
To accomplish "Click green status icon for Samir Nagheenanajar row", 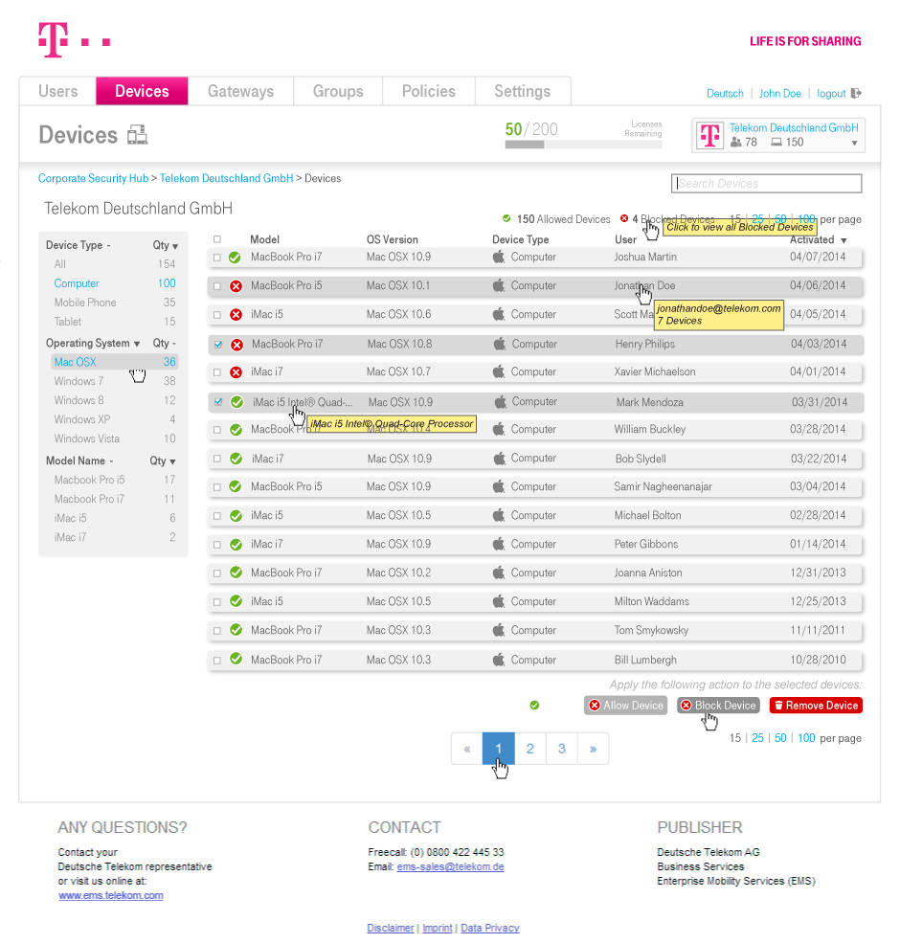I will [236, 486].
